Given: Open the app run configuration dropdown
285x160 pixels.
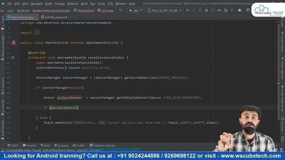Looking at the screenshot, I should pyautogui.click(x=135, y=11).
